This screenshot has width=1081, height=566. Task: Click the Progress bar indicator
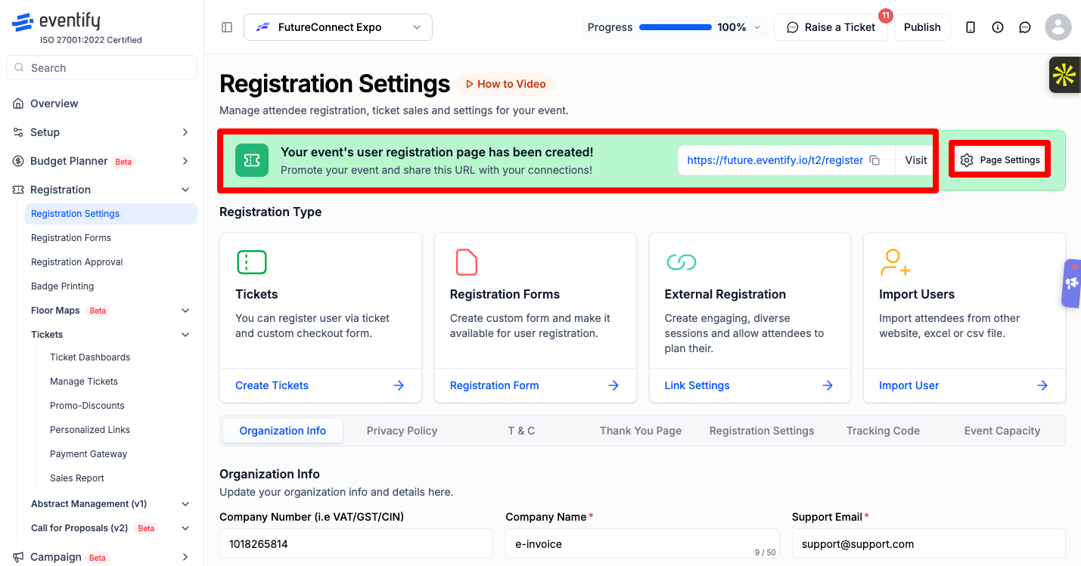(676, 27)
